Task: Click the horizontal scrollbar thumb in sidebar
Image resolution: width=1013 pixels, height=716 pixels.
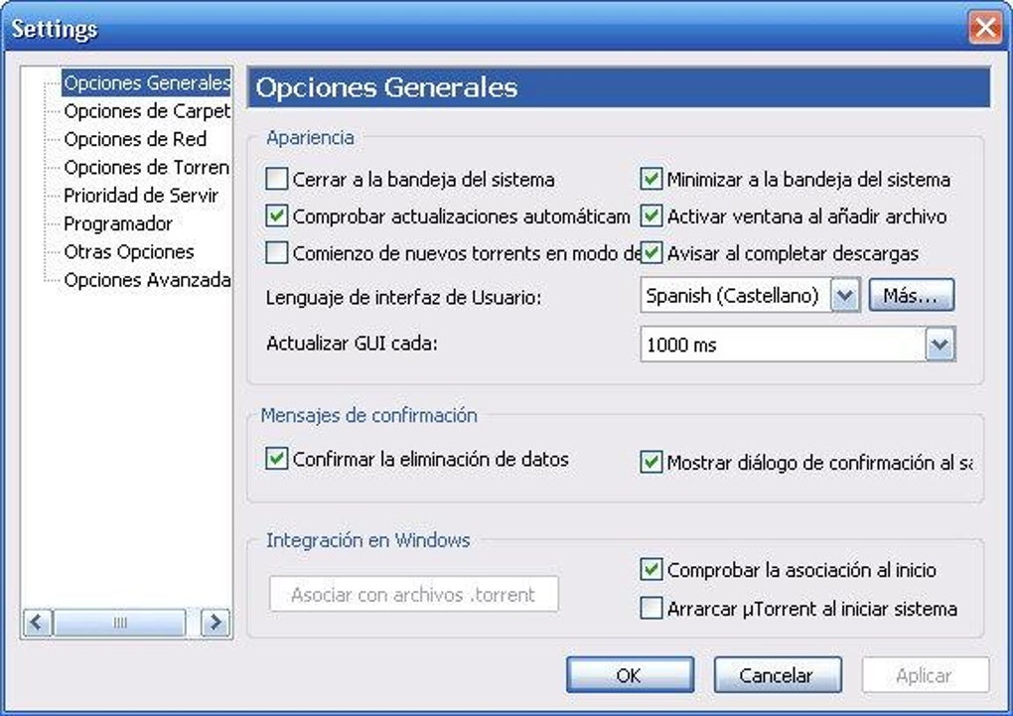Action: coord(120,623)
